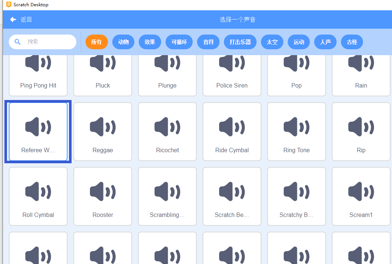Viewport: 392px width, 264px height.
Task: Select the Scratch Be... speaker icon
Action: [x=232, y=191]
